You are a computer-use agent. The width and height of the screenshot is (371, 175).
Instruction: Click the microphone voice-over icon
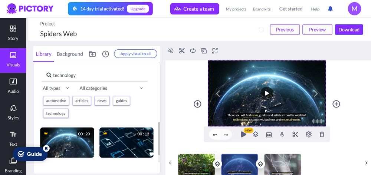(282, 135)
